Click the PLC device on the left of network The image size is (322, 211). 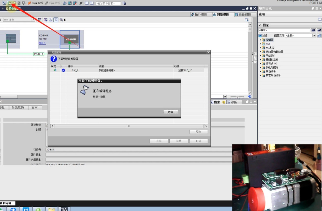tap(11, 38)
